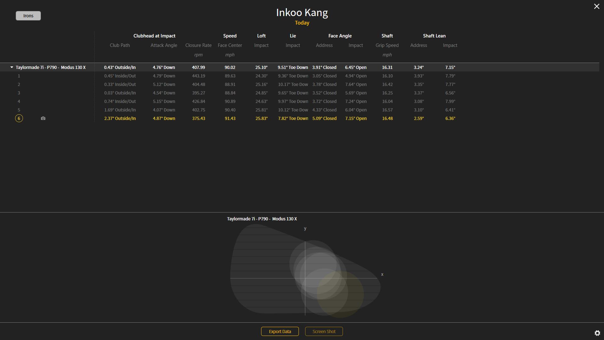Viewport: 604px width, 340px height.
Task: Click the 7.15° Open face angle in shot 6
Action: click(x=356, y=118)
